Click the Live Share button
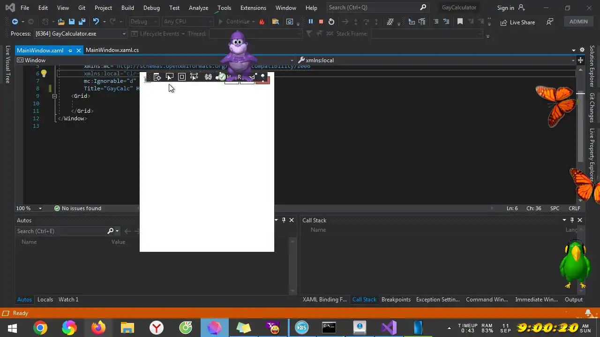The height and width of the screenshot is (337, 600). point(517,22)
